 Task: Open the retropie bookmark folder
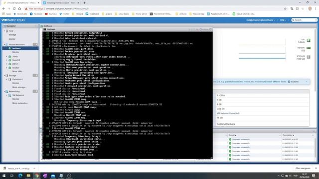click(78, 14)
